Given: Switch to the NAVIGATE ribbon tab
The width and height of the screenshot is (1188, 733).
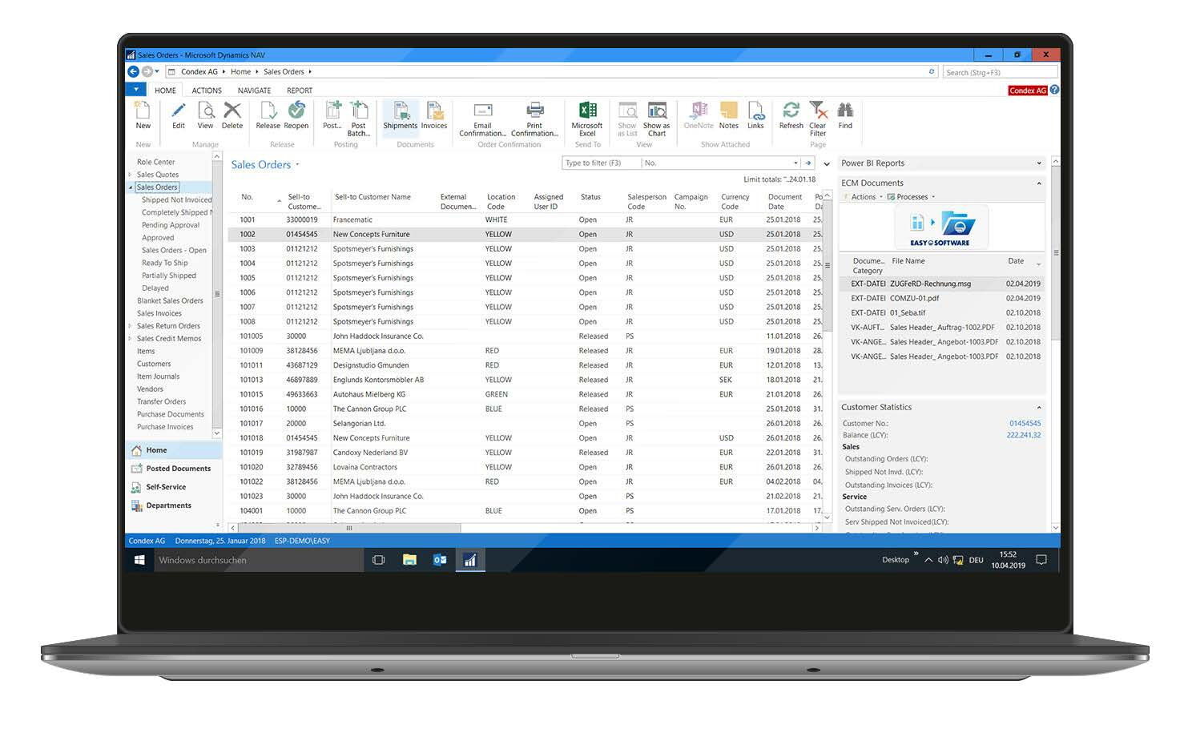Looking at the screenshot, I should coord(254,91).
